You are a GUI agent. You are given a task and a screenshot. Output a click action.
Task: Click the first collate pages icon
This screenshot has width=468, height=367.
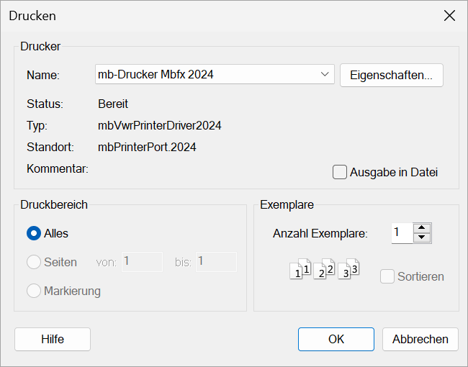pos(300,269)
